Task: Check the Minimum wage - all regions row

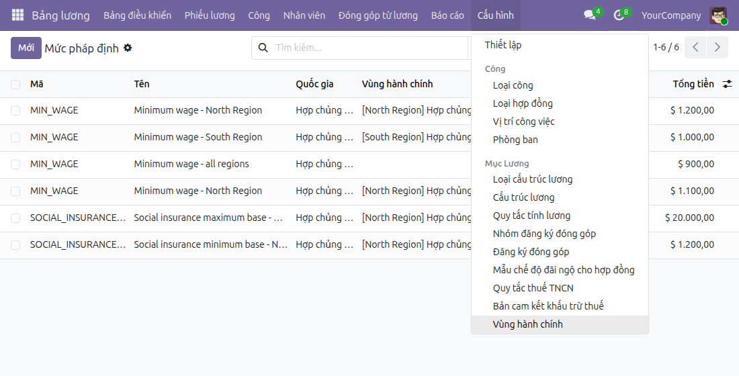Action: point(15,164)
